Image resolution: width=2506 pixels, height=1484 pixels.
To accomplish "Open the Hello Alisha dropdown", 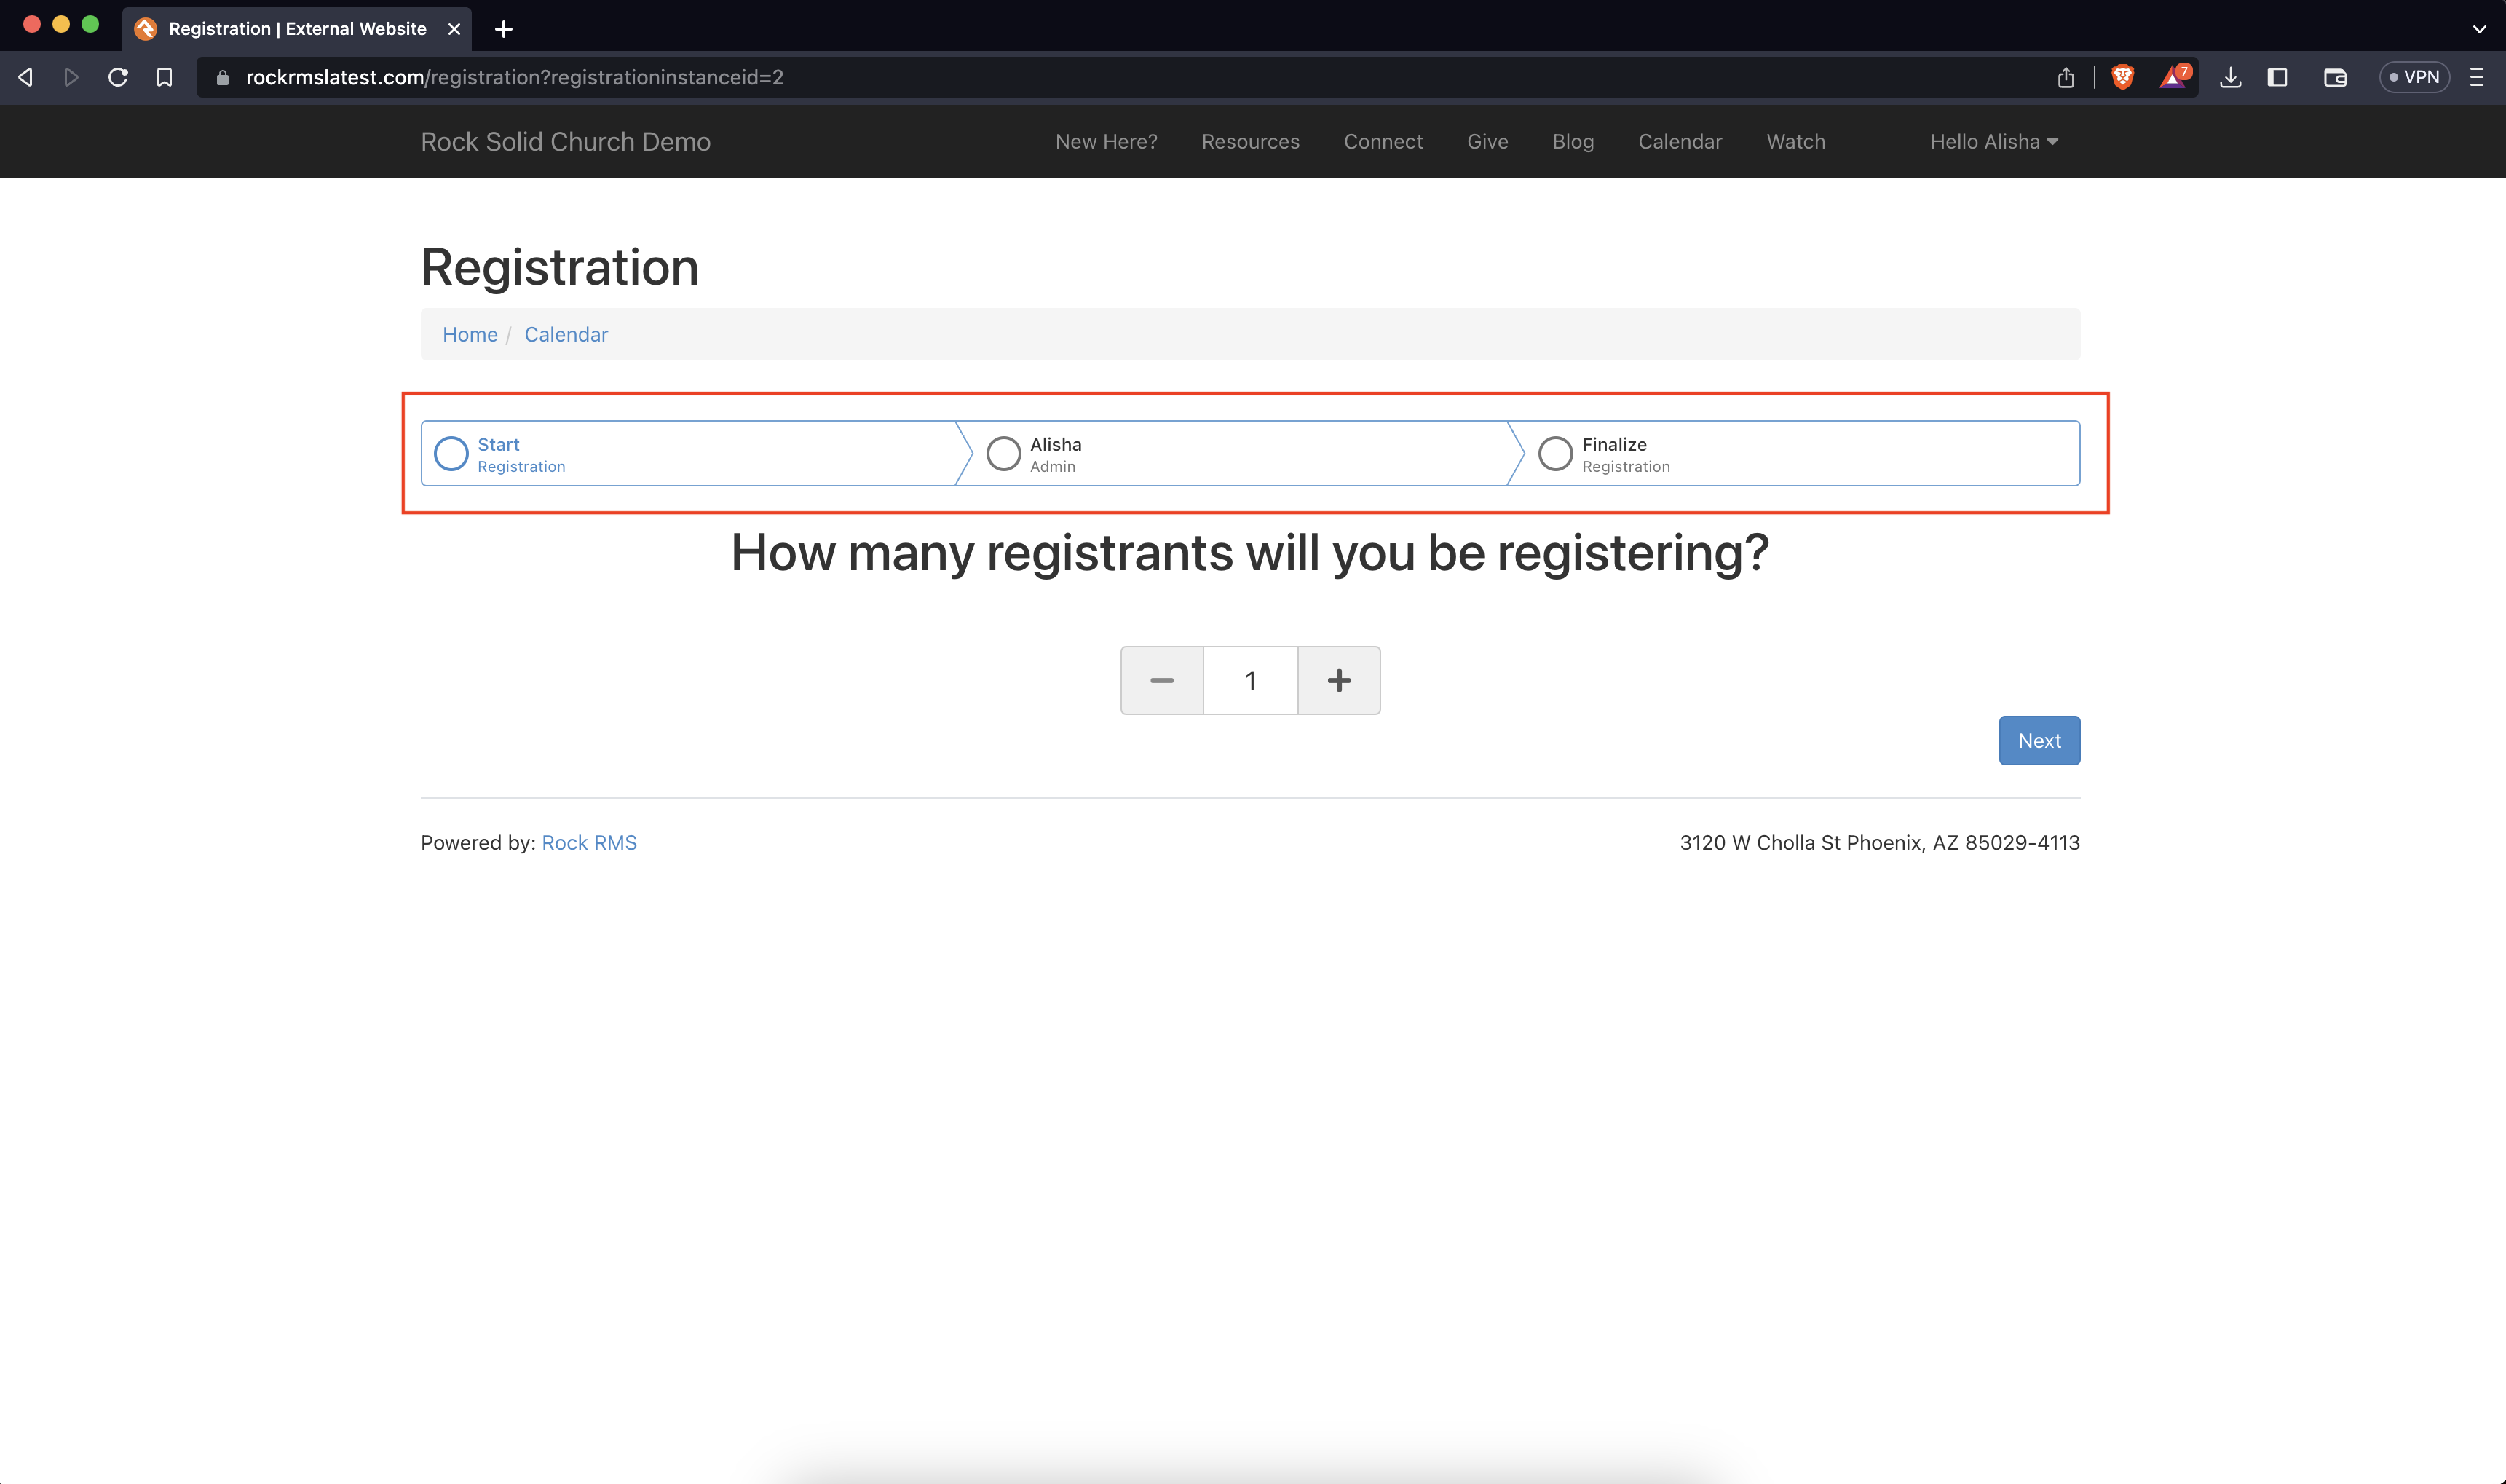I will coord(1994,142).
